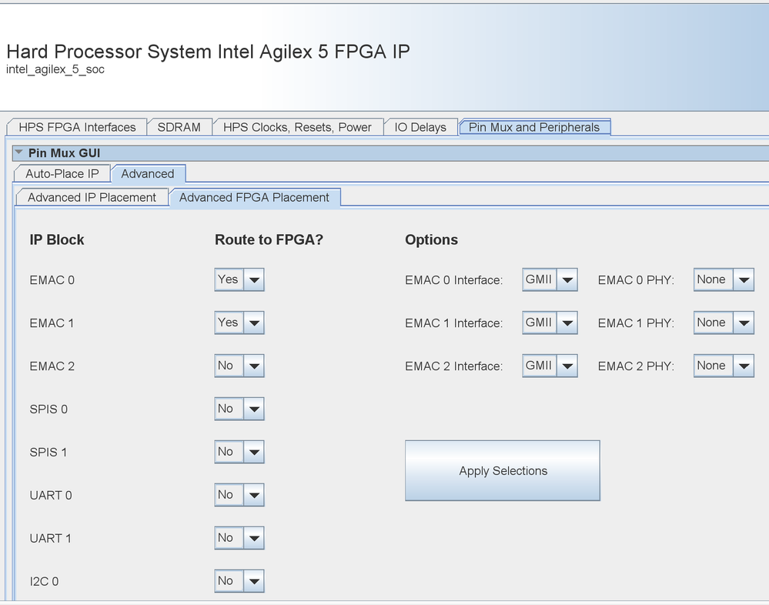Open EMAC 0 Route to FPGA dropdown
This screenshot has width=769, height=605.
pyautogui.click(x=239, y=280)
